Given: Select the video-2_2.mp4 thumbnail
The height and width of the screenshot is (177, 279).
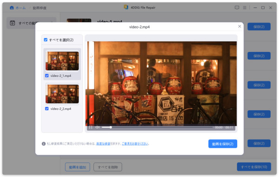Looking at the screenshot, I should (x=62, y=94).
